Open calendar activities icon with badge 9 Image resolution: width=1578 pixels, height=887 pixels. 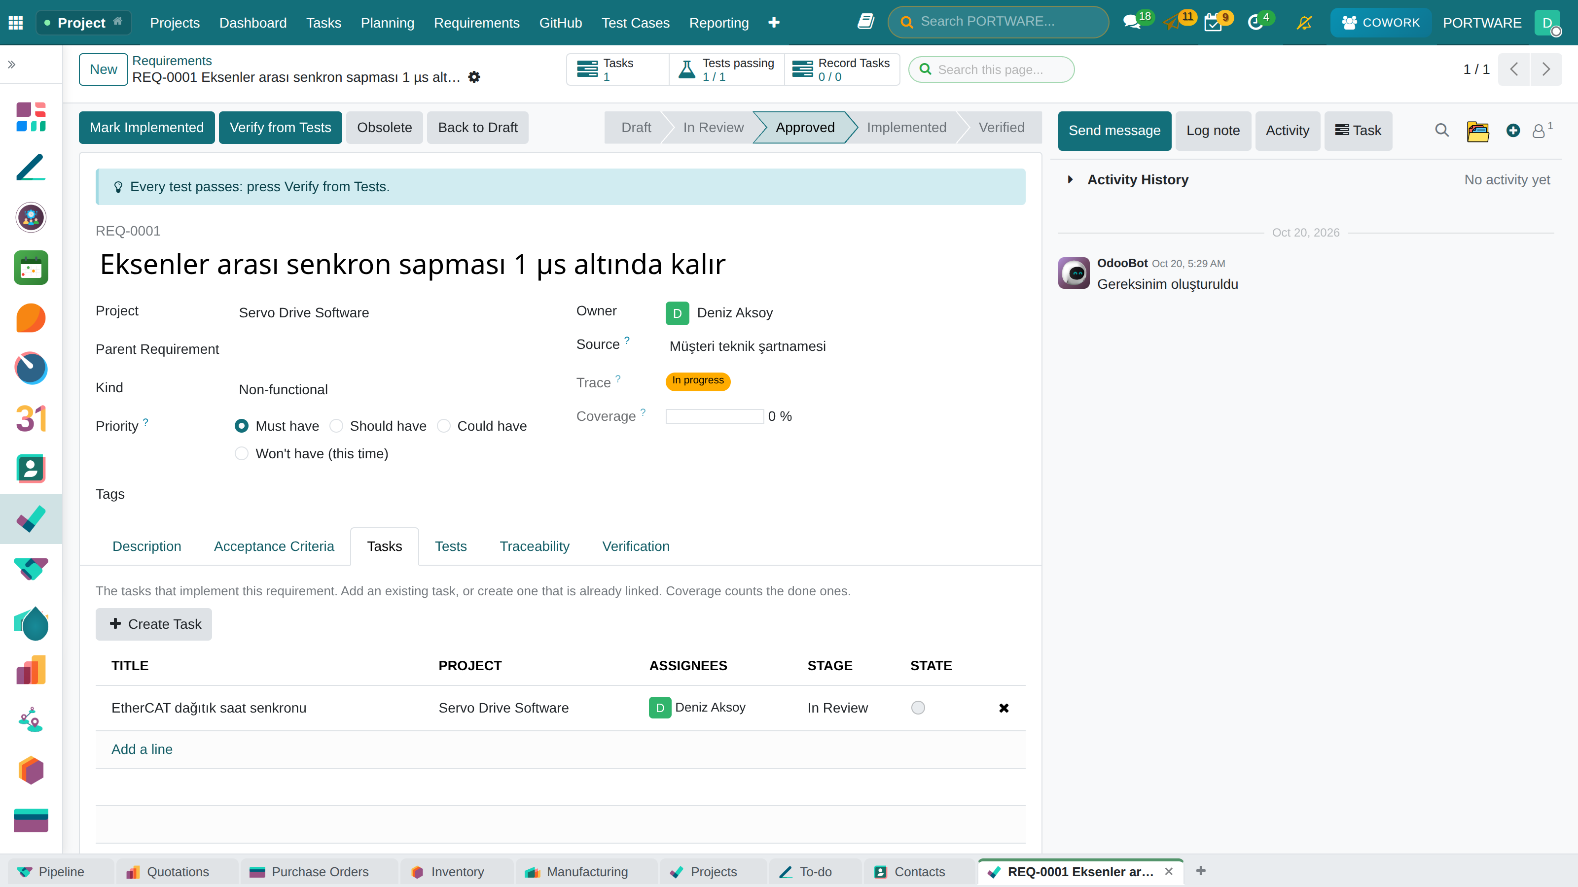[1213, 23]
